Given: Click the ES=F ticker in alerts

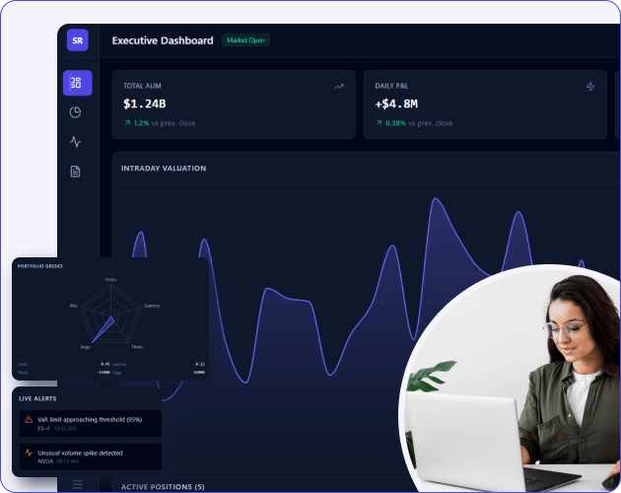Looking at the screenshot, I should [x=44, y=428].
